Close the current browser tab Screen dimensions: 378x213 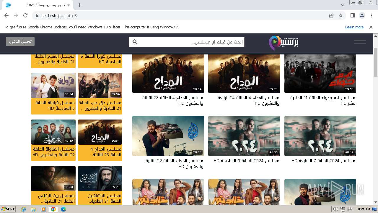point(68,5)
